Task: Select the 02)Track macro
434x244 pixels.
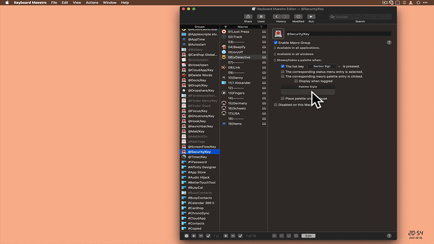Action: [x=244, y=37]
